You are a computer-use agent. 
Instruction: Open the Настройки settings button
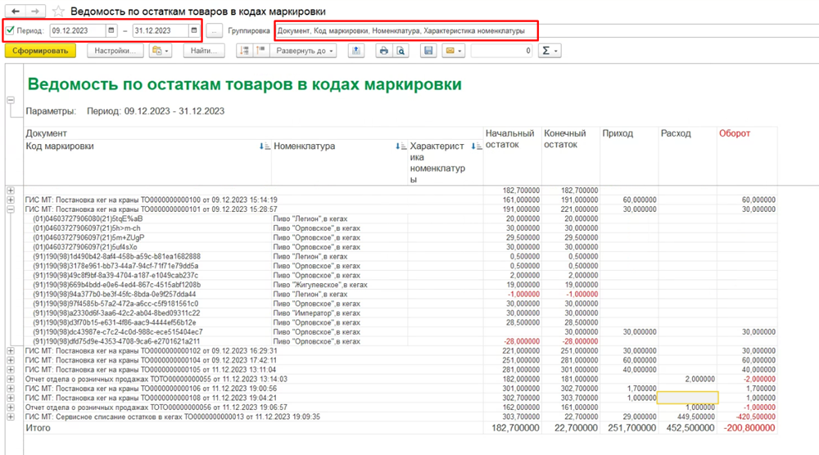[115, 51]
